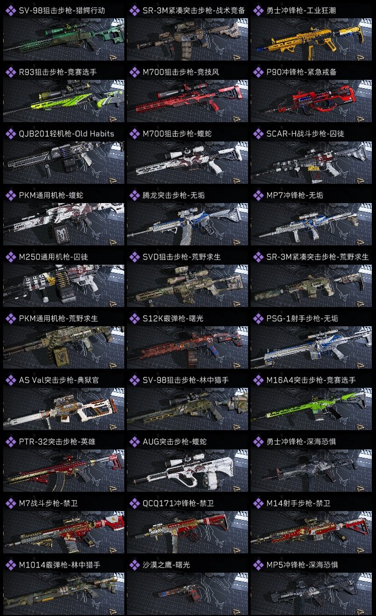Click purple rarity icon beside M14射手步枪-禁卫
The image size is (376, 616).
(258, 503)
